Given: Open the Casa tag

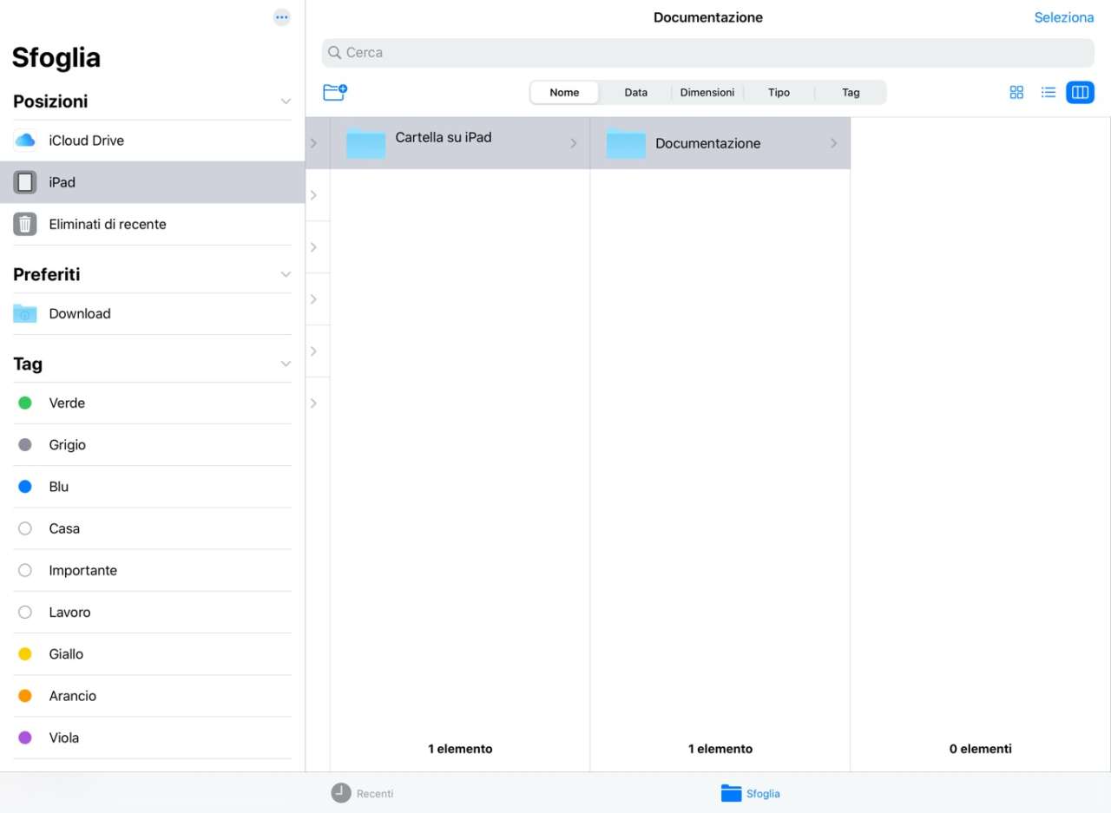Looking at the screenshot, I should [x=153, y=528].
